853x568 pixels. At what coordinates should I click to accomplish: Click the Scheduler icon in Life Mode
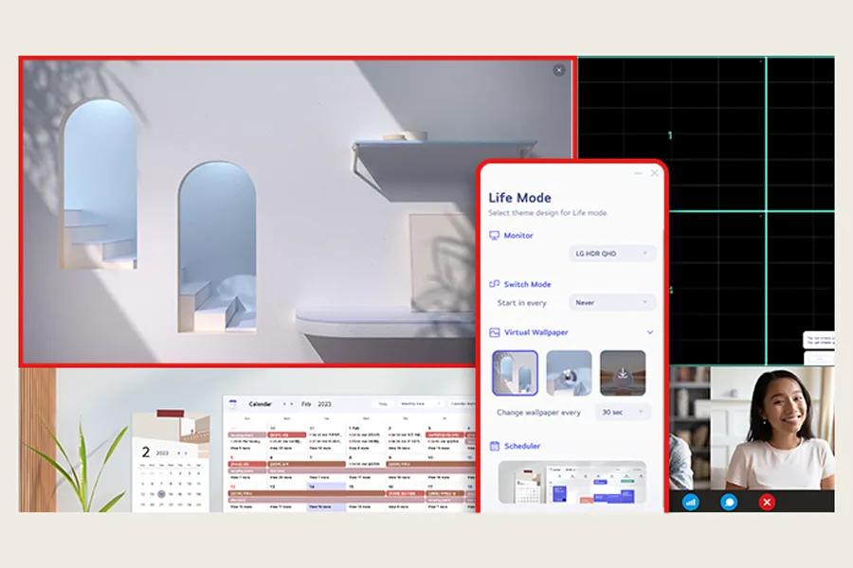[x=496, y=445]
